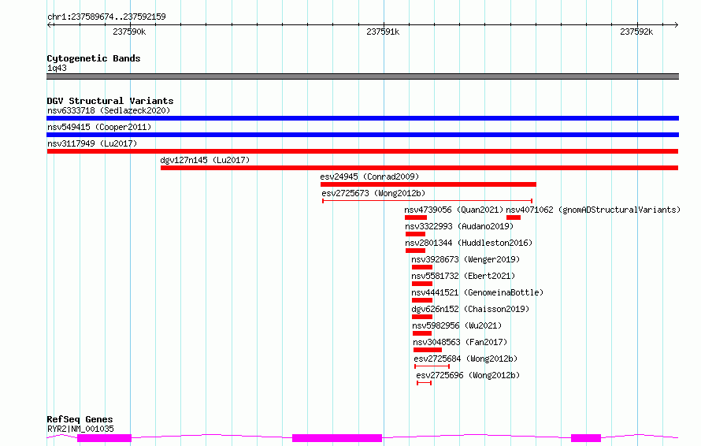The image size is (701, 446).
Task: Click the red esv24945 variant bar
Action: [x=428, y=184]
